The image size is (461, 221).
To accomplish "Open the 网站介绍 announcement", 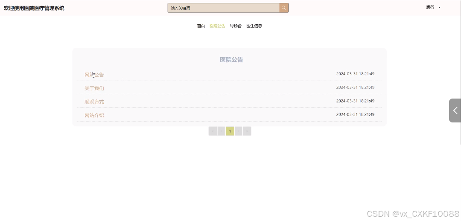I will [x=94, y=115].
